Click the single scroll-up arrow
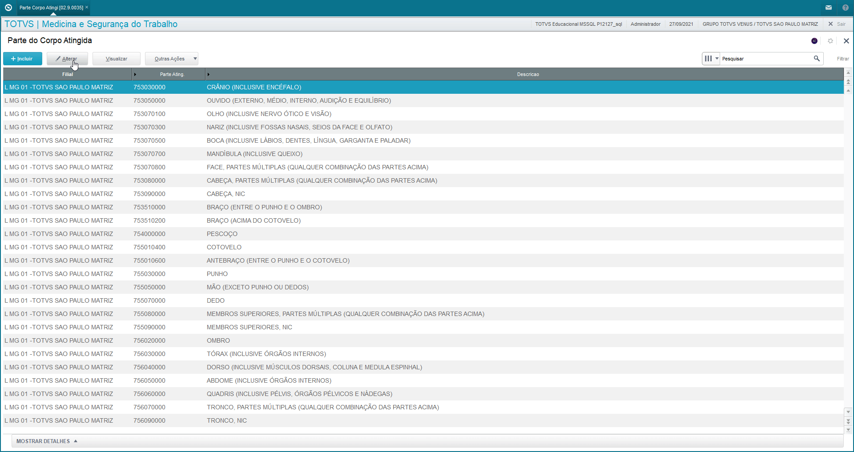This screenshot has width=854, height=452. [848, 91]
